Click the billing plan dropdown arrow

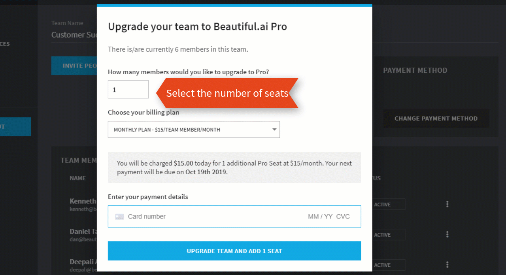click(x=274, y=130)
